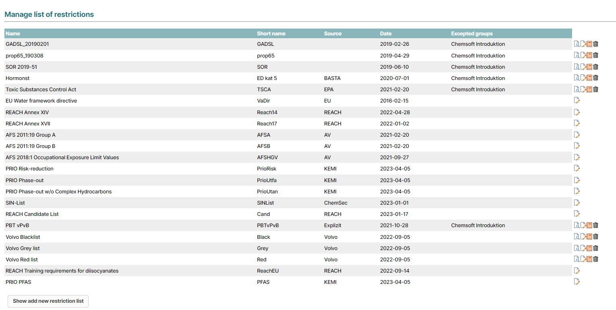
Task: Delete the Volvo Red list
Action: (595, 259)
